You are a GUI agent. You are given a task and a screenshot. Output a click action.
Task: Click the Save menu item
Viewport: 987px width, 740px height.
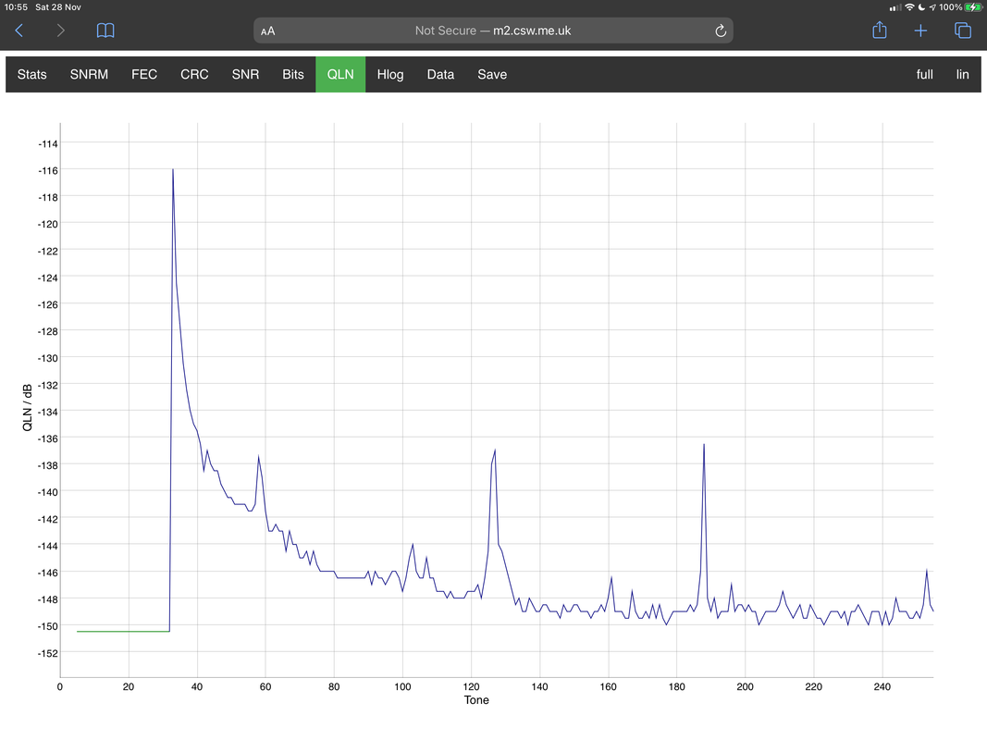click(492, 74)
